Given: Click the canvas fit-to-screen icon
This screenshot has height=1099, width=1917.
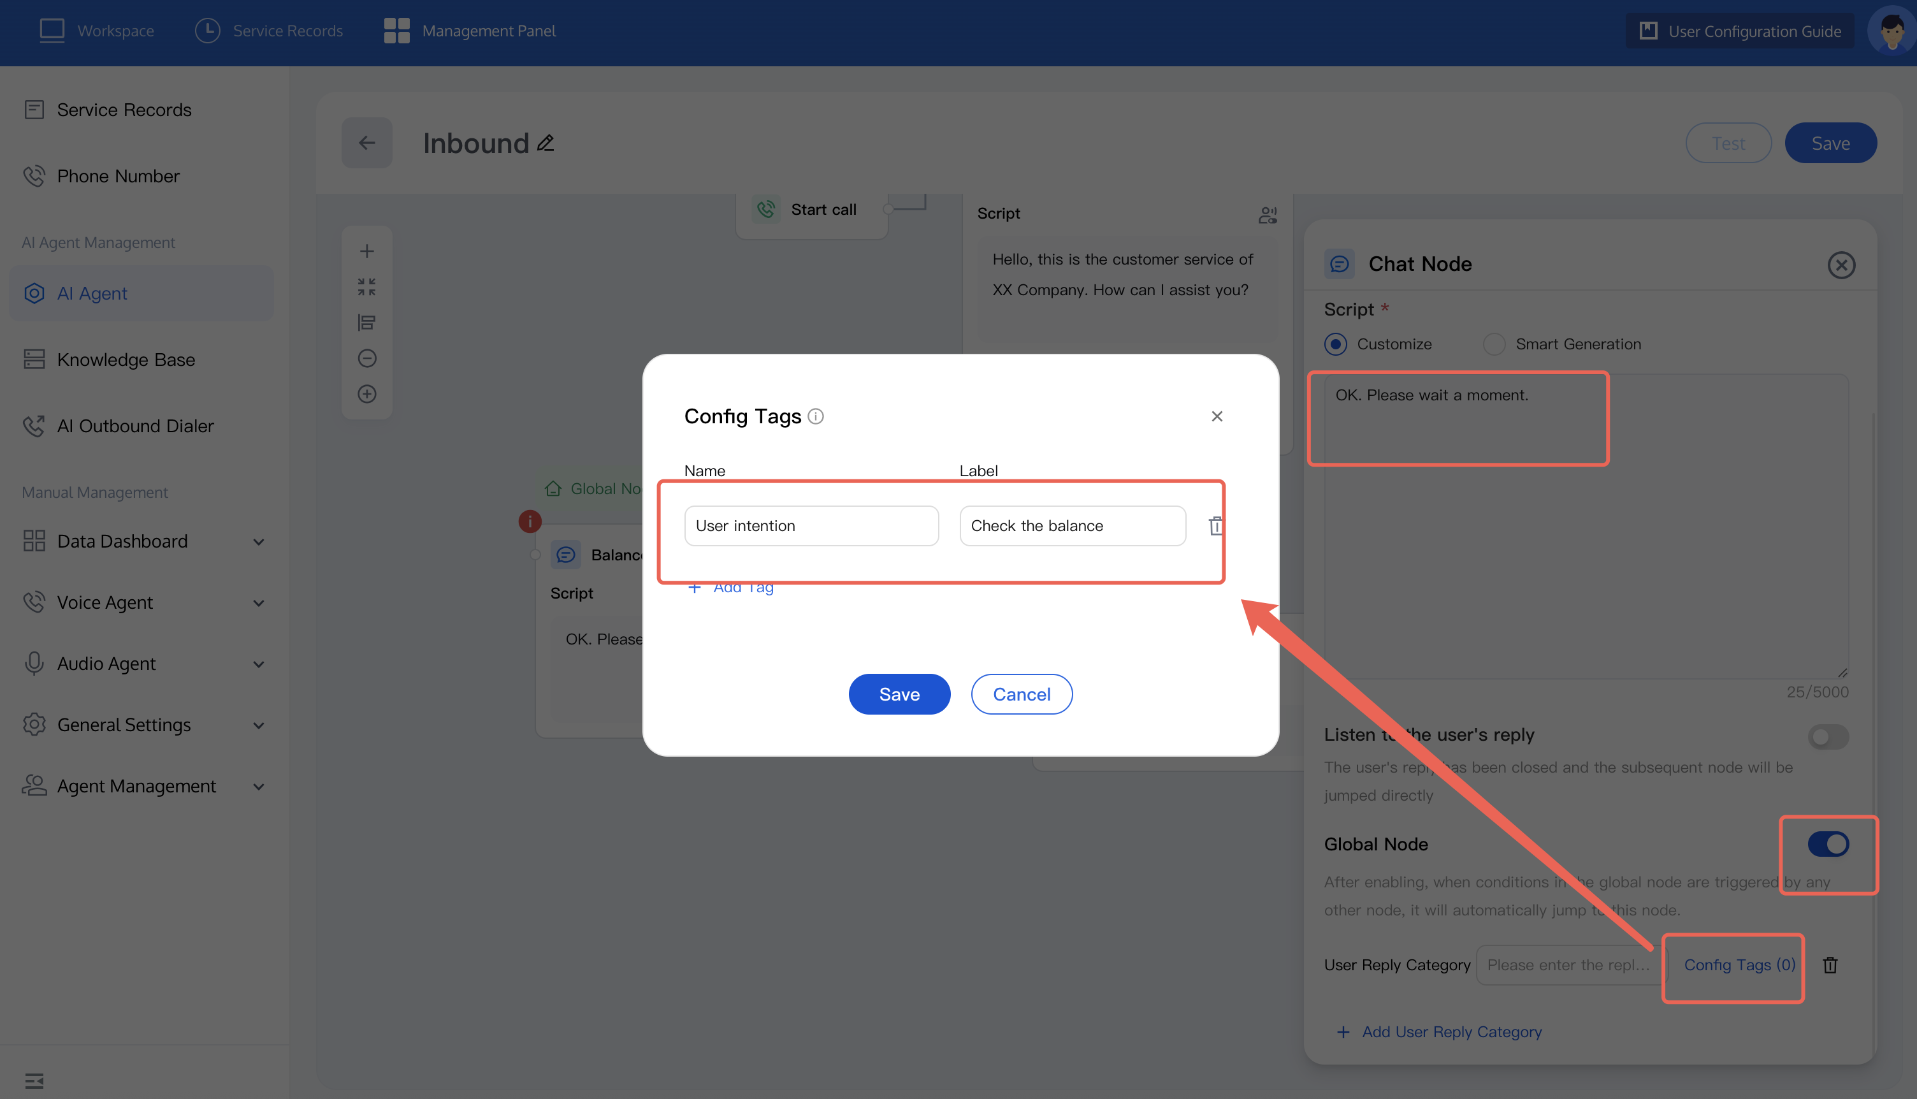Looking at the screenshot, I should coord(366,287).
